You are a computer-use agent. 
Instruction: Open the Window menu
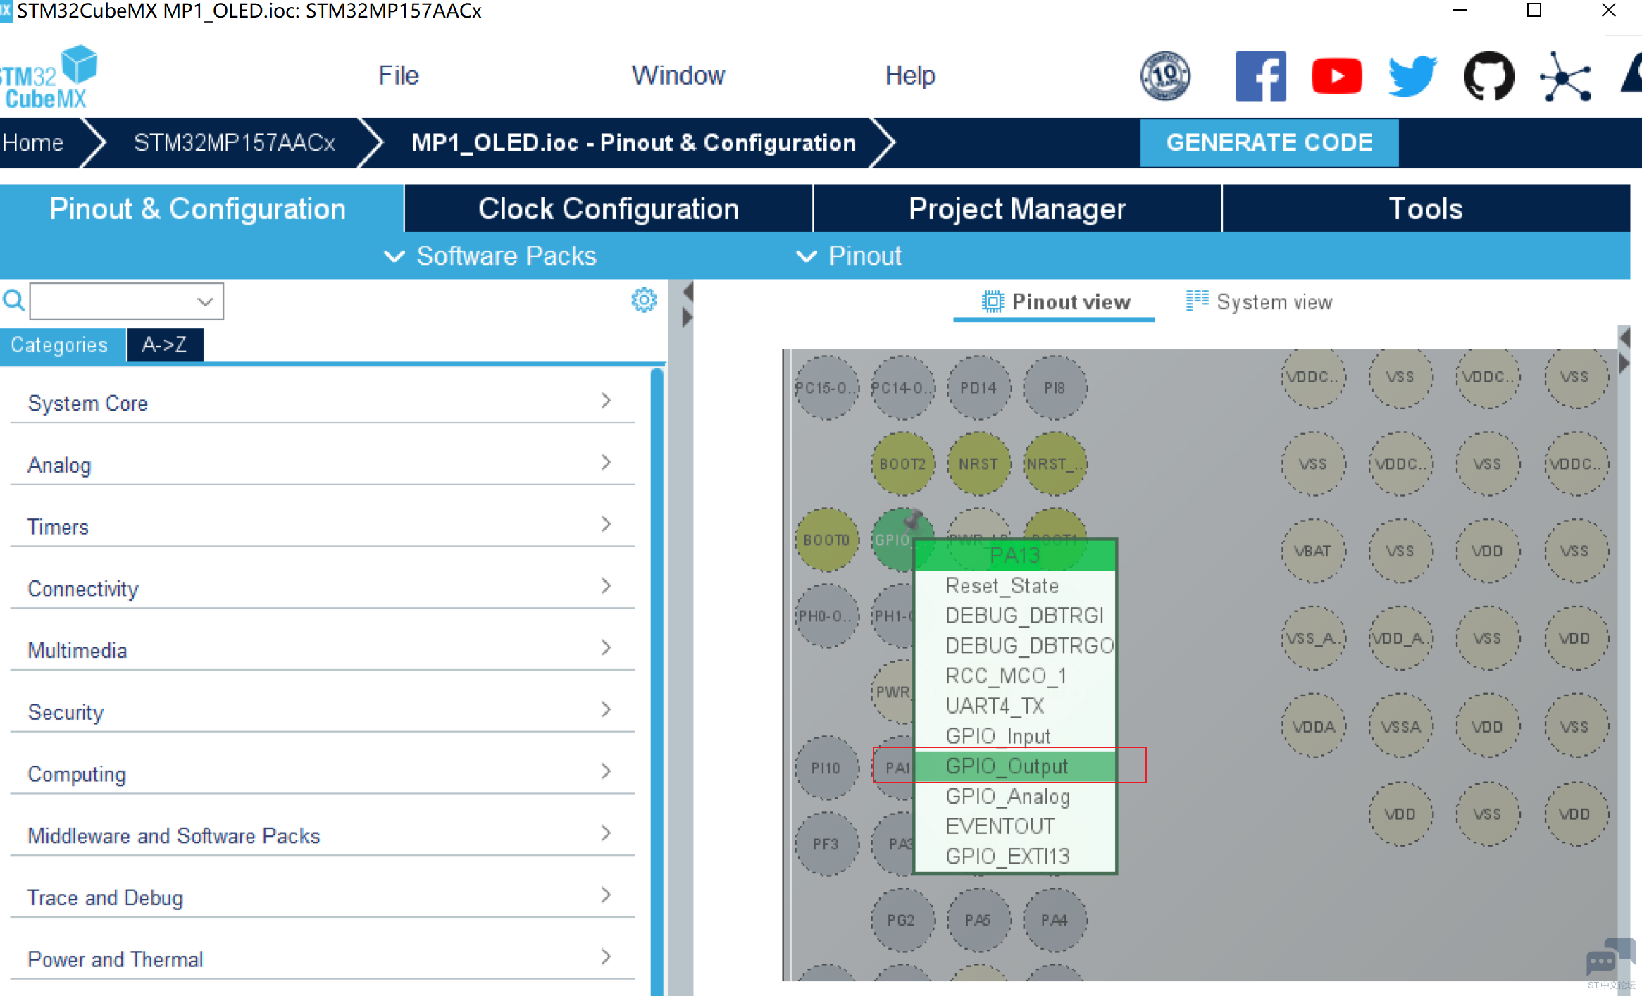coord(678,75)
